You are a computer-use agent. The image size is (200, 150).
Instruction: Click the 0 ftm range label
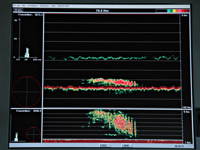184,16
